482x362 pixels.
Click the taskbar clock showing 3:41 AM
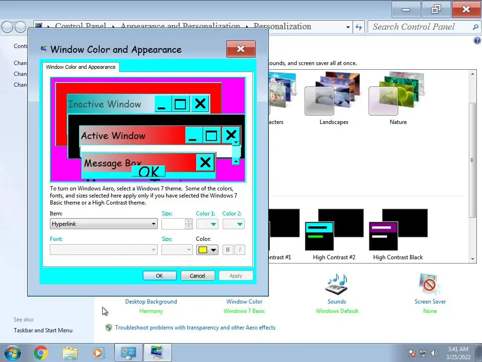coord(458,353)
